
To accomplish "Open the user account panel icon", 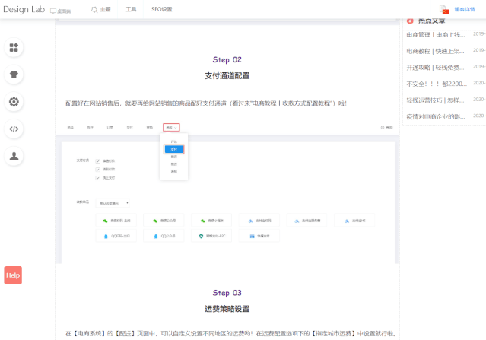I will pos(14,156).
